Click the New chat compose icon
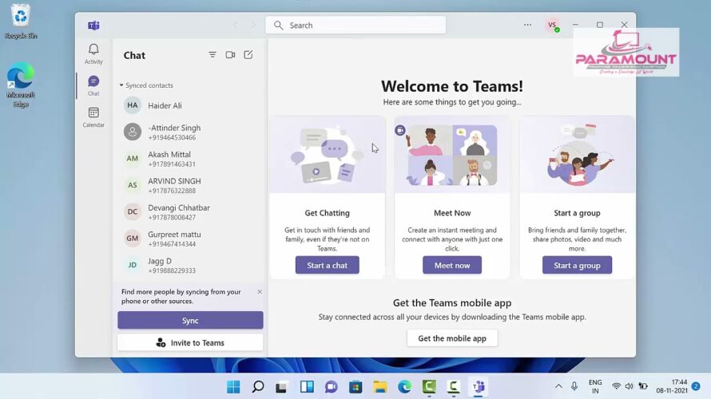 248,55
